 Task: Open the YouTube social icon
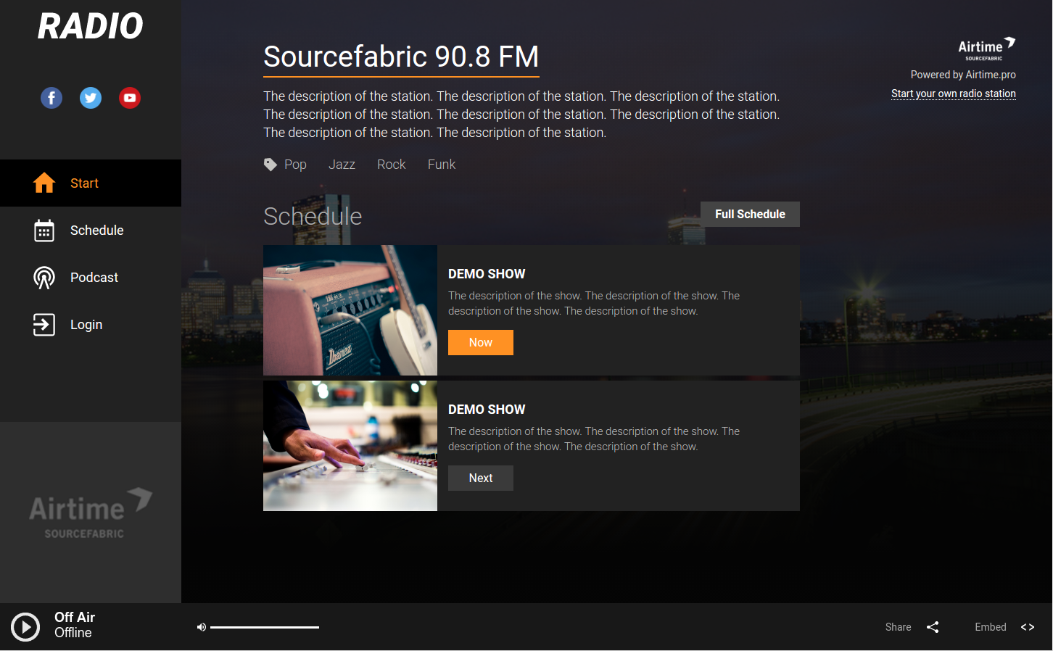point(130,98)
